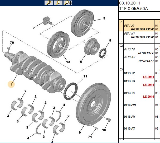Click part number 5 on the pulley
The height and width of the screenshot is (143, 160).
(104, 18)
